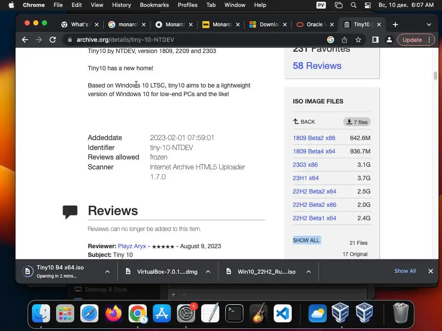Open the tab search dropdown chevron
The height and width of the screenshot is (331, 442).
tap(429, 25)
